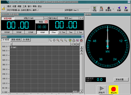131x95 pixels.
Task: Open the 工具 menu
Action: coord(24,6)
